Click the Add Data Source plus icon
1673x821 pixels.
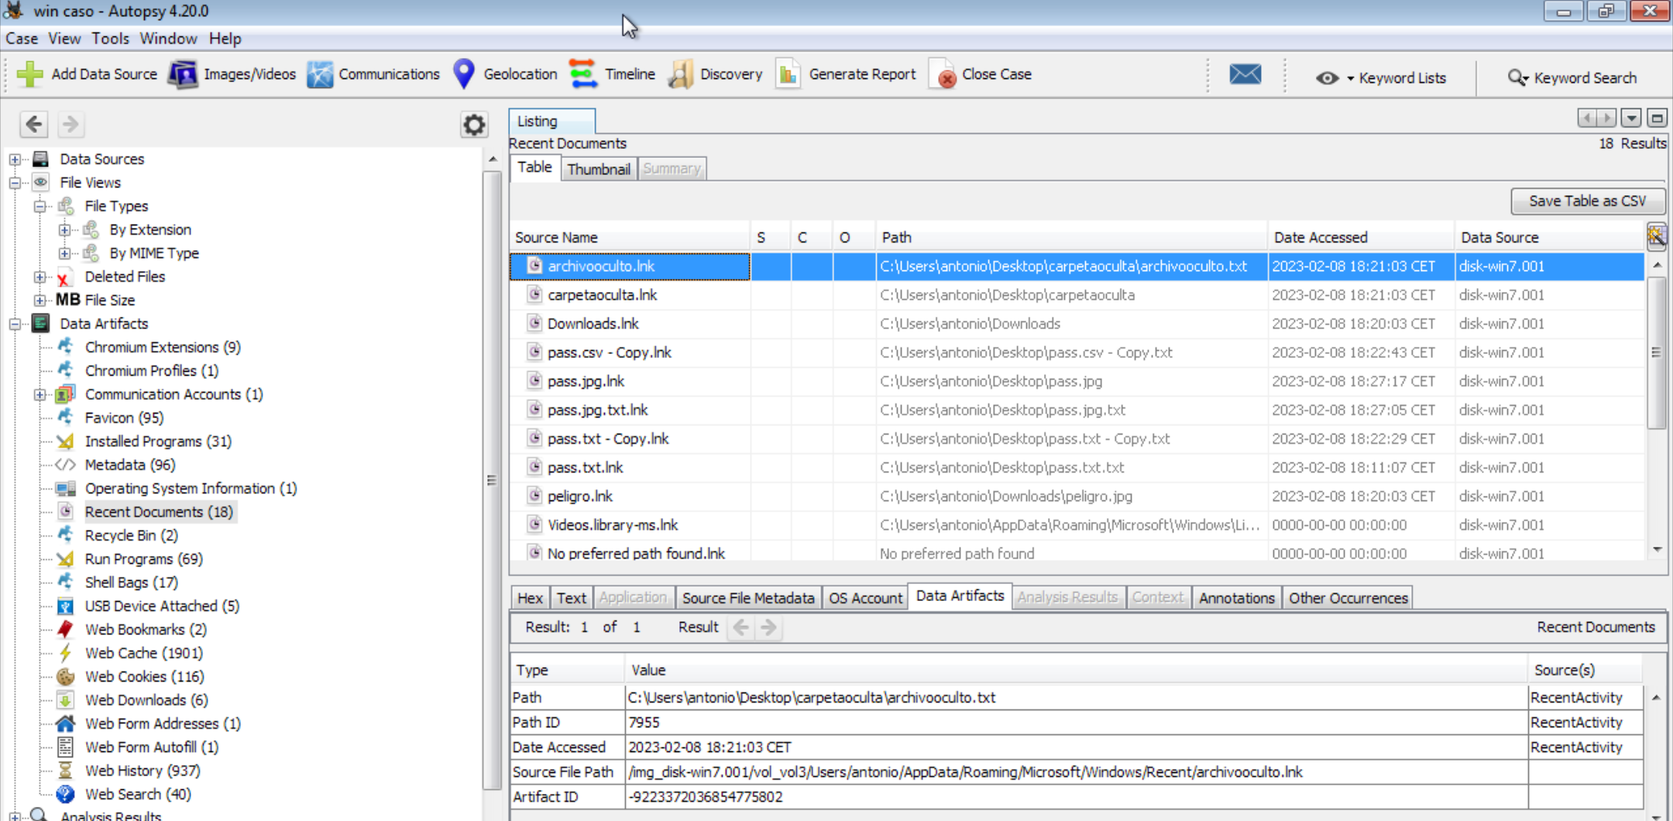coord(30,74)
